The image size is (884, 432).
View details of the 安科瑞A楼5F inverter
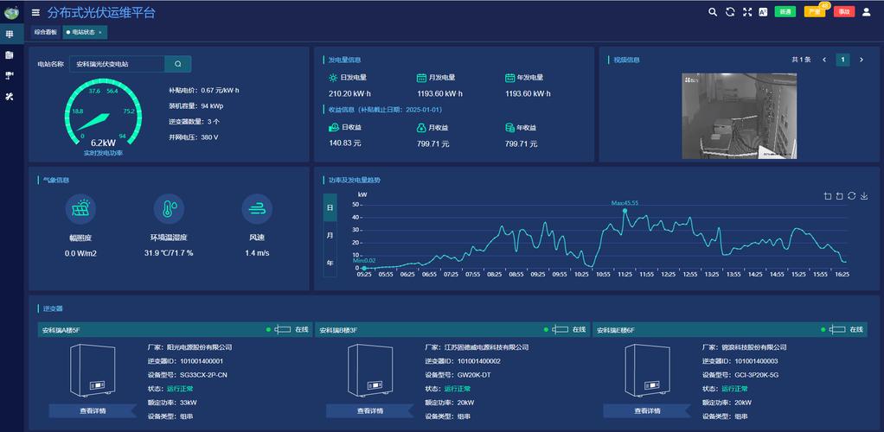[92, 410]
